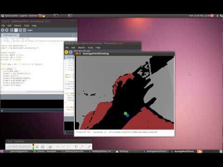The width and height of the screenshot is (223, 167).
Task: Click green tracking dot in depth image
Action: click(125, 114)
